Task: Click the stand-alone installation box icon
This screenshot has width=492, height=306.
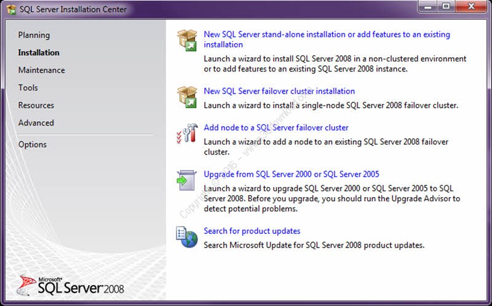Action: [186, 40]
